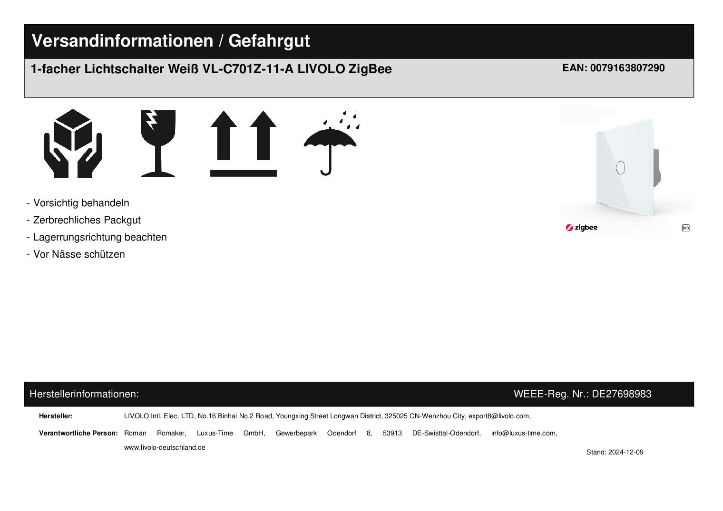Open the export8@livolo.com email link
The width and height of the screenshot is (723, 511).
tap(498, 416)
